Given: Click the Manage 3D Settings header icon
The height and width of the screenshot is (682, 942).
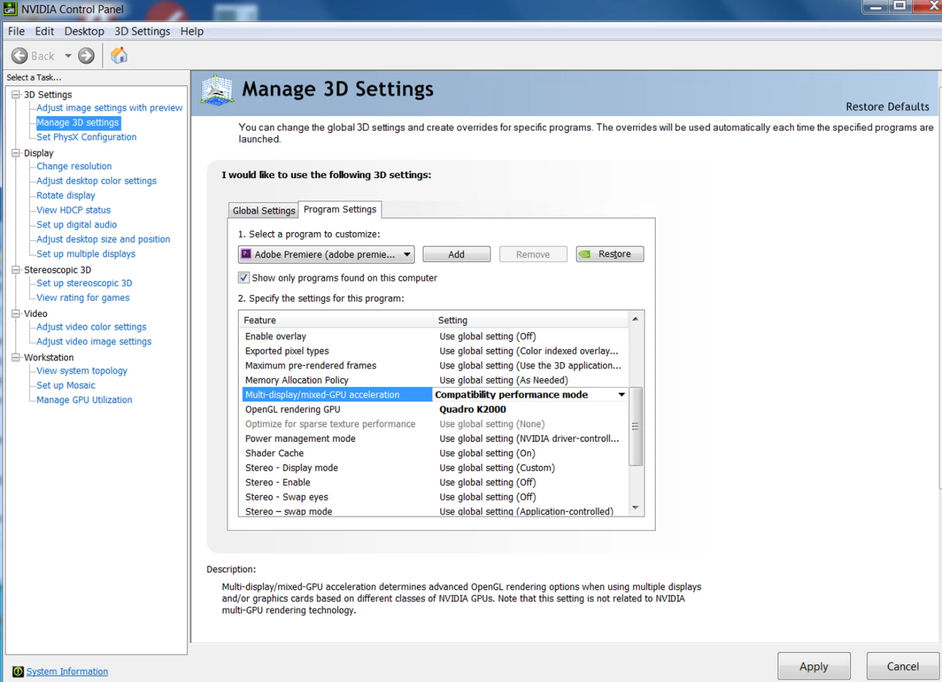Looking at the screenshot, I should coord(217,90).
